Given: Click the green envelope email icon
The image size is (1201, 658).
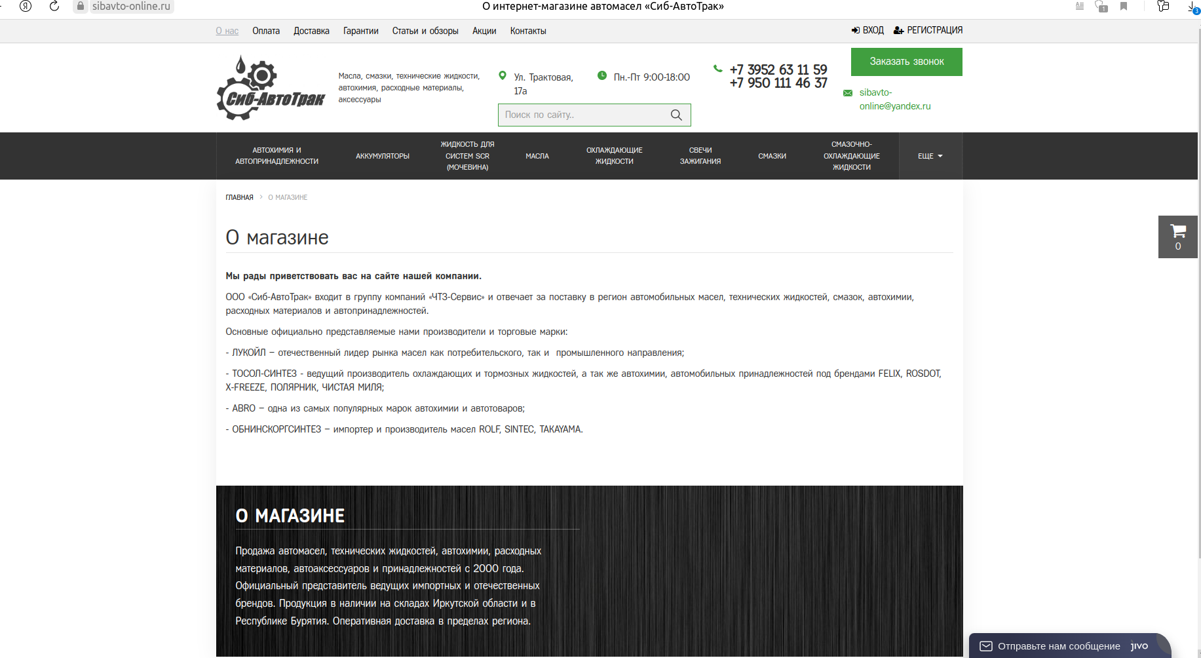Looking at the screenshot, I should 848,93.
